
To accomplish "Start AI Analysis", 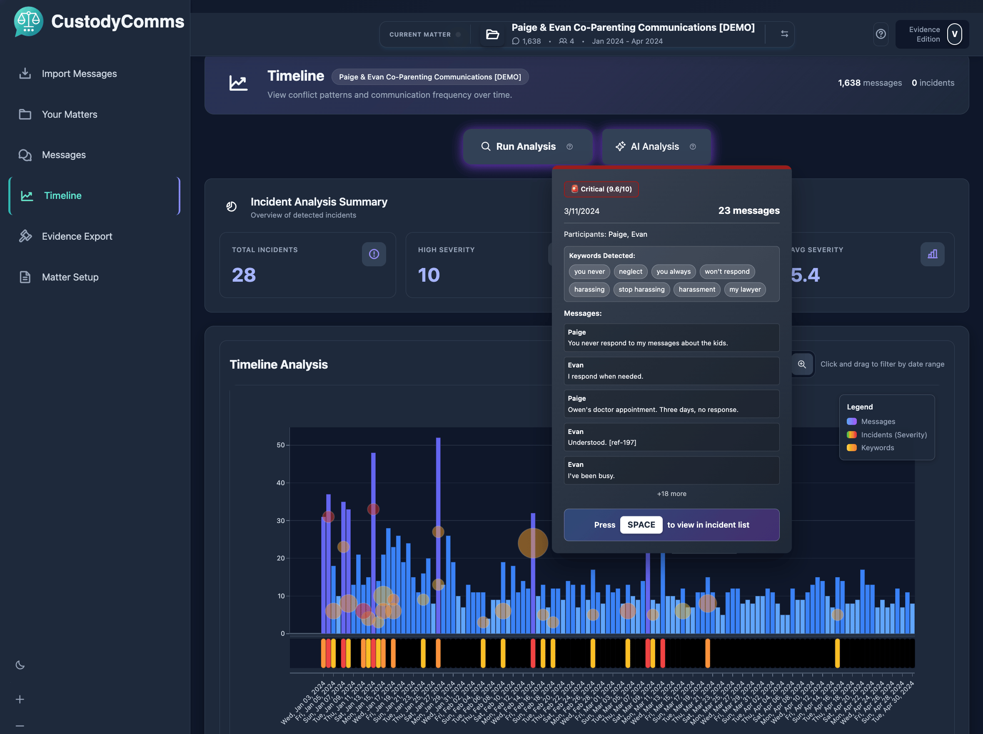I will coord(656,146).
